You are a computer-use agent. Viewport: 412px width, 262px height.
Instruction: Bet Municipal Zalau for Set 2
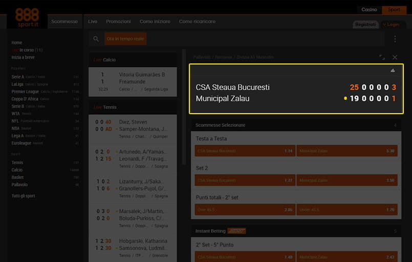click(347, 180)
